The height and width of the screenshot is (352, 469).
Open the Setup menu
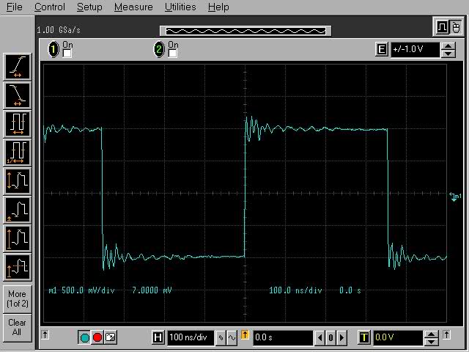click(89, 7)
